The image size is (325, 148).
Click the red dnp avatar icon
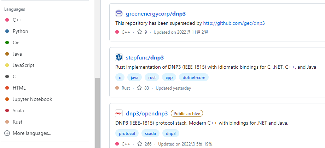point(119,113)
